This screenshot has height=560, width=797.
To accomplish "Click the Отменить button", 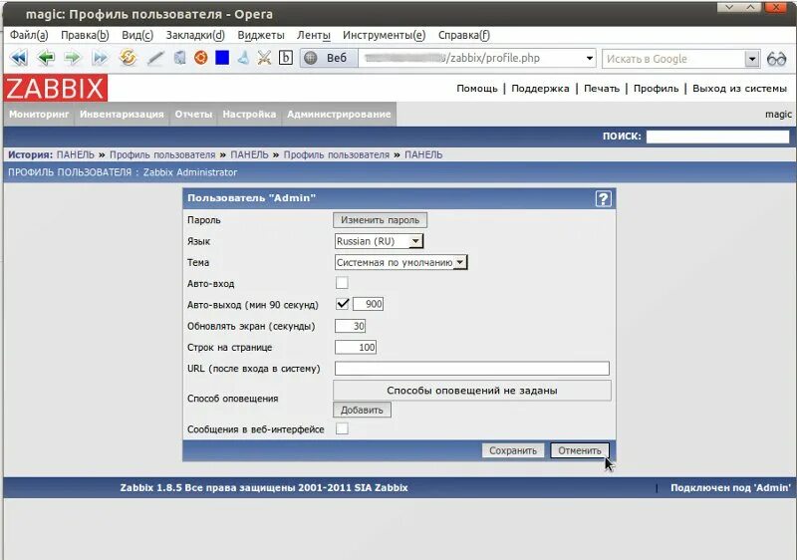I will (x=580, y=450).
